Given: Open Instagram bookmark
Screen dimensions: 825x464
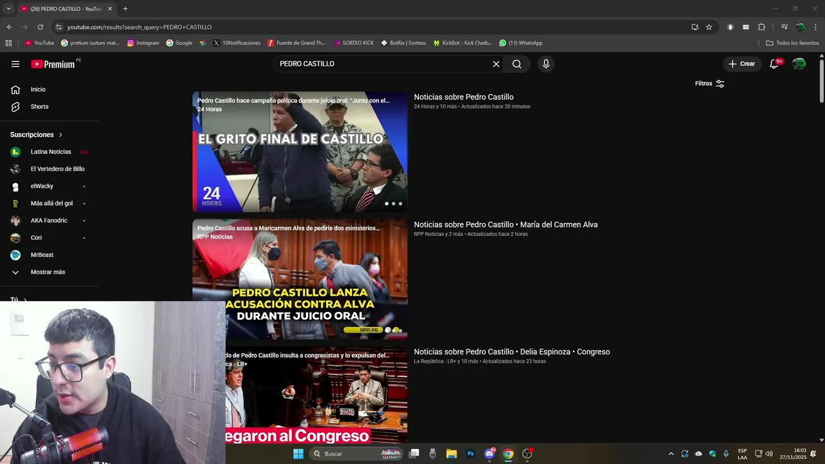Looking at the screenshot, I should coord(143,43).
